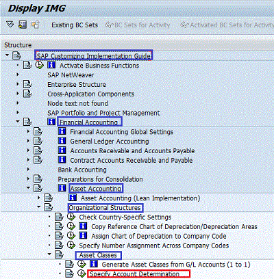Expand the SAP NetWeaver node
This screenshot has width=274, height=279.
tap(18, 75)
